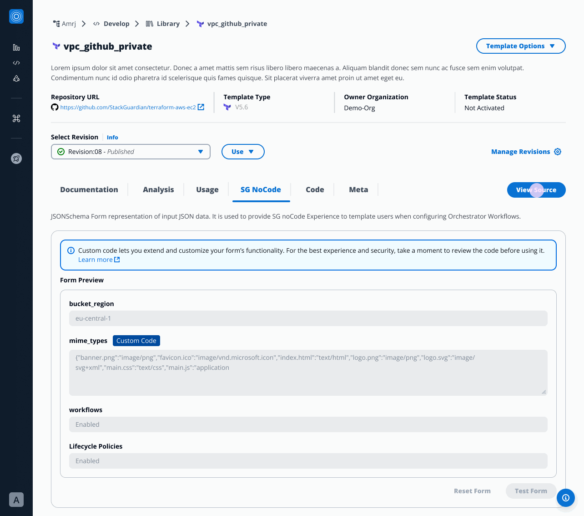Click the bucket_region input field
Image resolution: width=584 pixels, height=516 pixels.
pos(308,318)
